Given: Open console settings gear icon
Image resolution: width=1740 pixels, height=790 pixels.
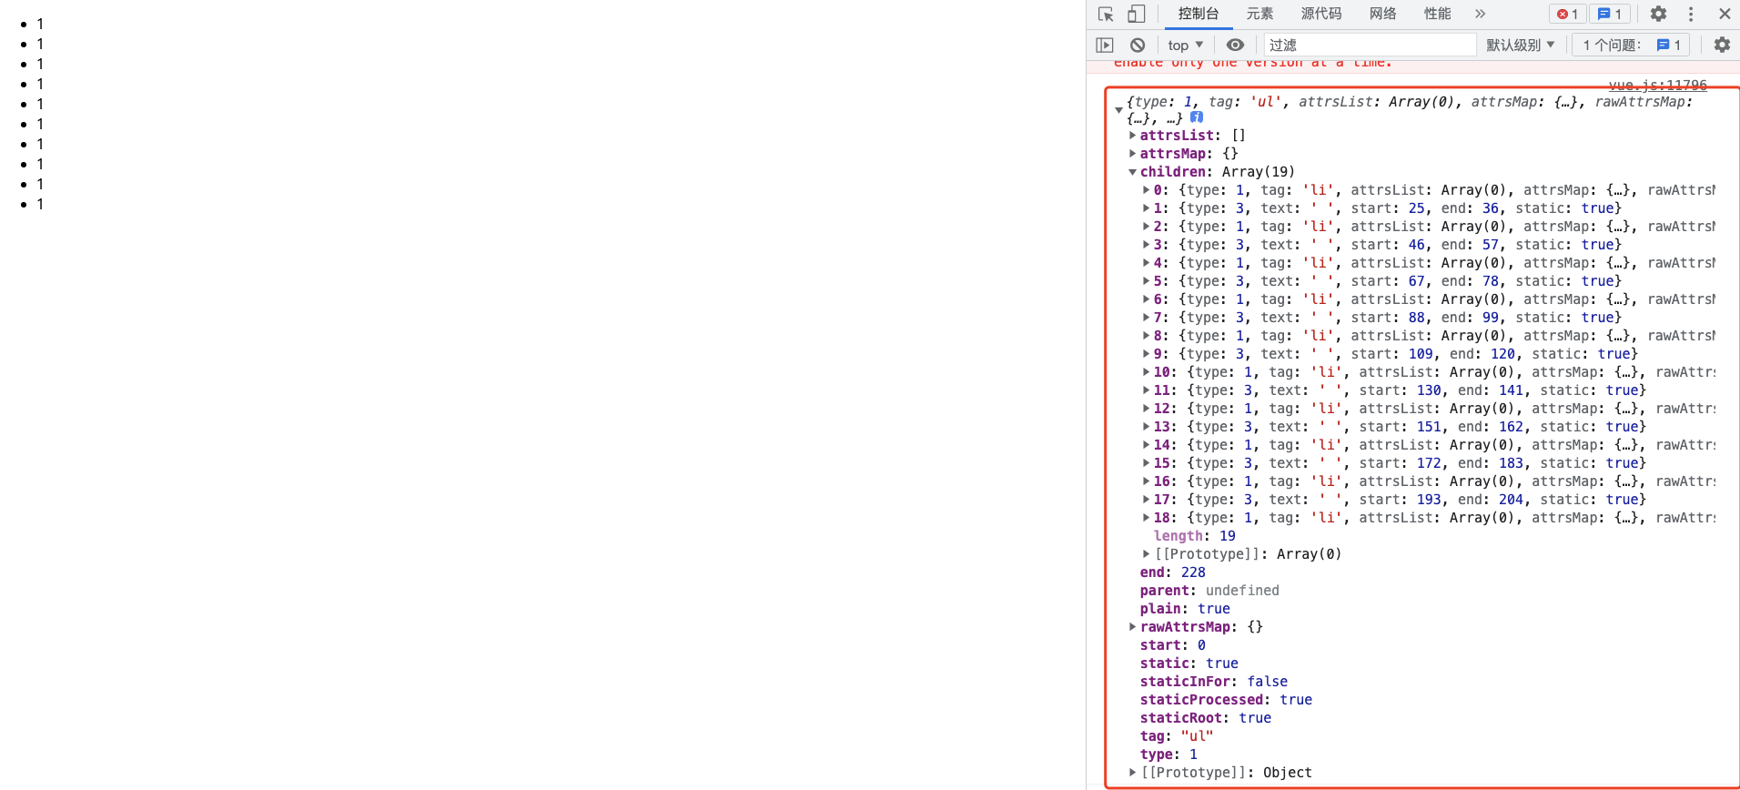Looking at the screenshot, I should coord(1722,45).
